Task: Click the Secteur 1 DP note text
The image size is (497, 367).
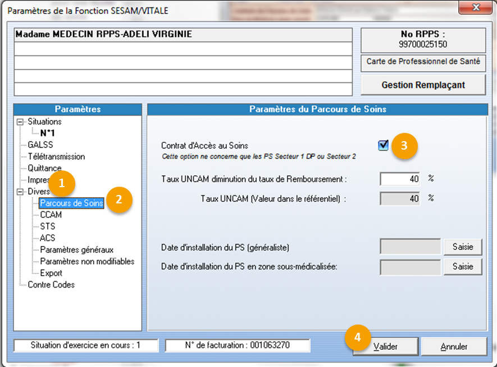Action: tap(259, 156)
